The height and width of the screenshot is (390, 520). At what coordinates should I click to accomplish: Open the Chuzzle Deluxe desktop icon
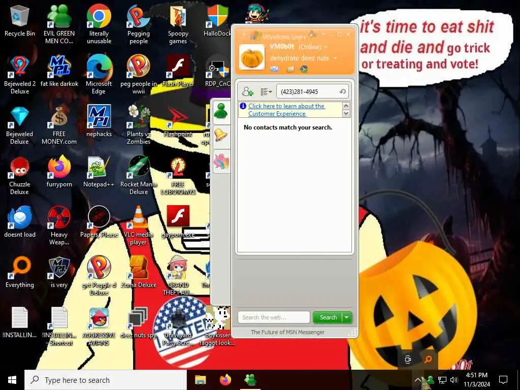(20, 176)
